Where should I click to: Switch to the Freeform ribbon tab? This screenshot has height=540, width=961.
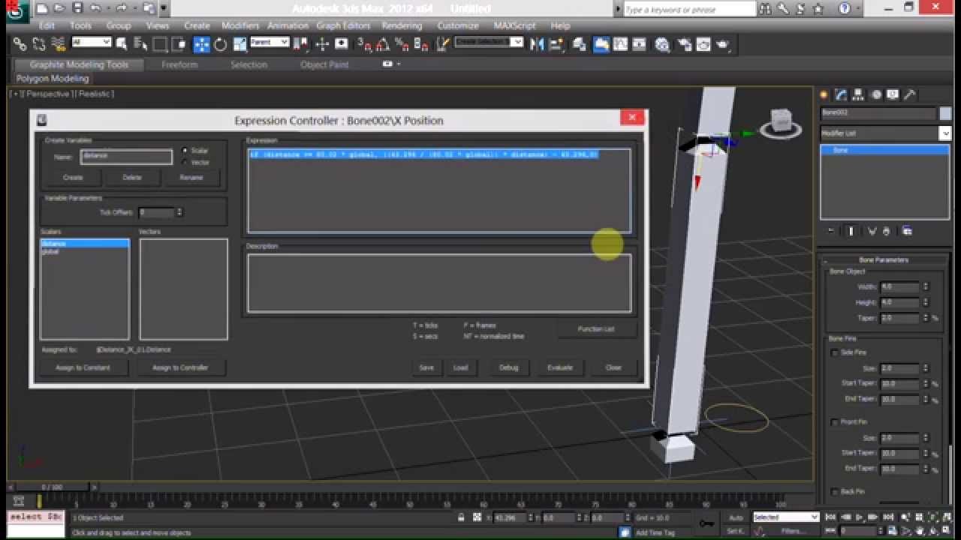(x=179, y=64)
